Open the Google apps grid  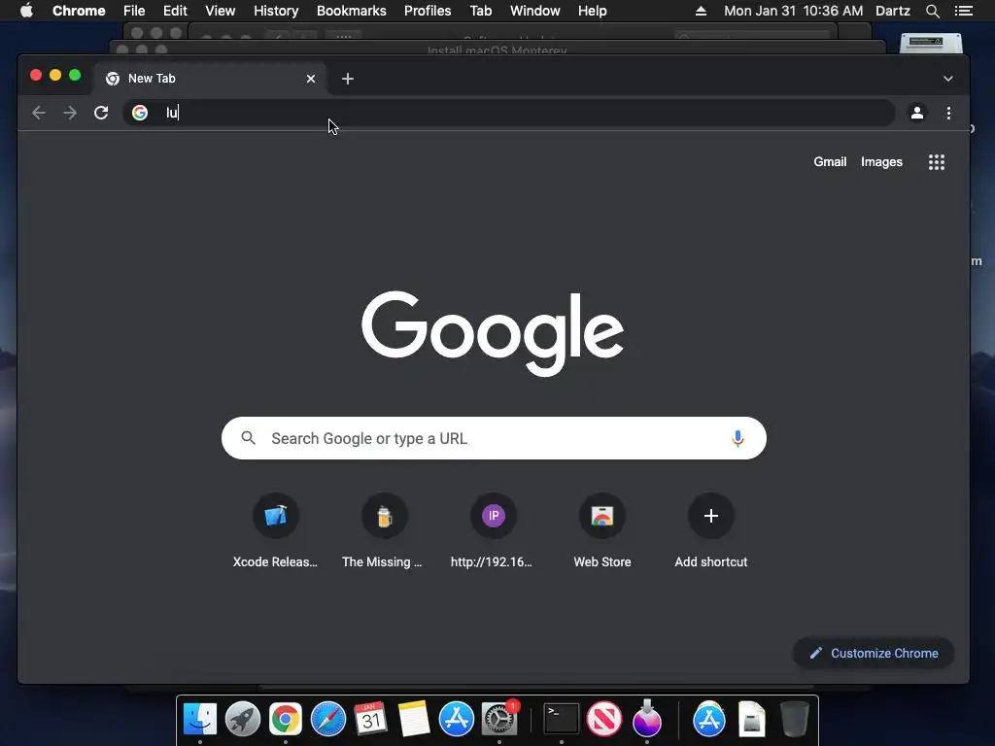point(937,162)
